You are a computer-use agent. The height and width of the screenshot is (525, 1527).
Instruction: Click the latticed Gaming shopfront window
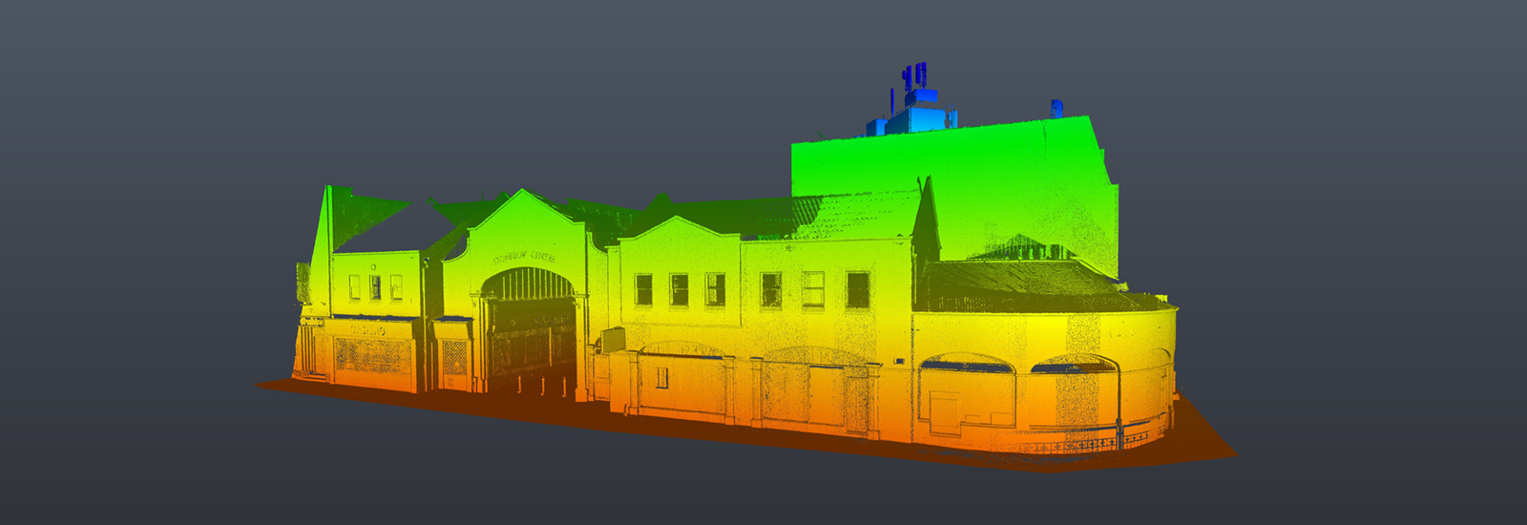(x=372, y=356)
